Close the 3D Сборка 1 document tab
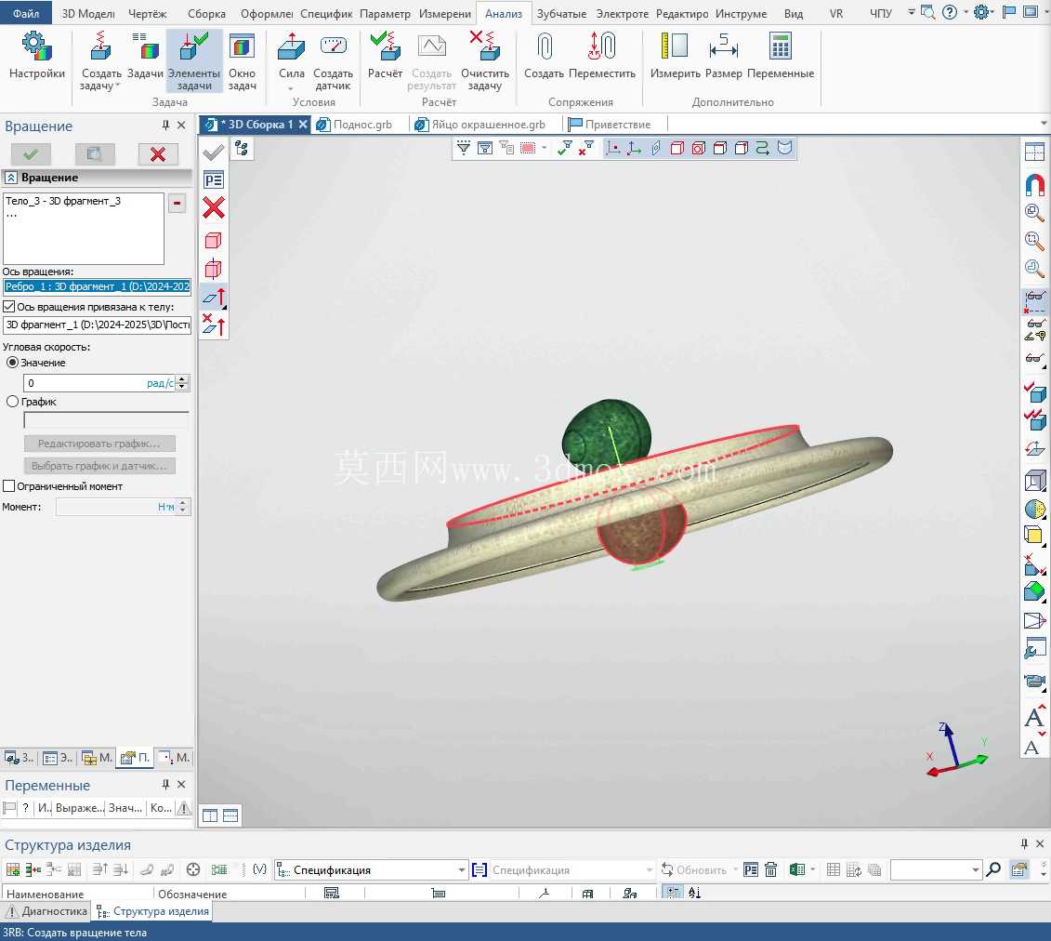Screen dimensions: 1051x941 click(303, 124)
